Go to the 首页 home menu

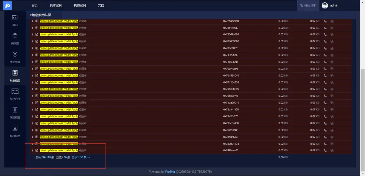tap(35, 5)
